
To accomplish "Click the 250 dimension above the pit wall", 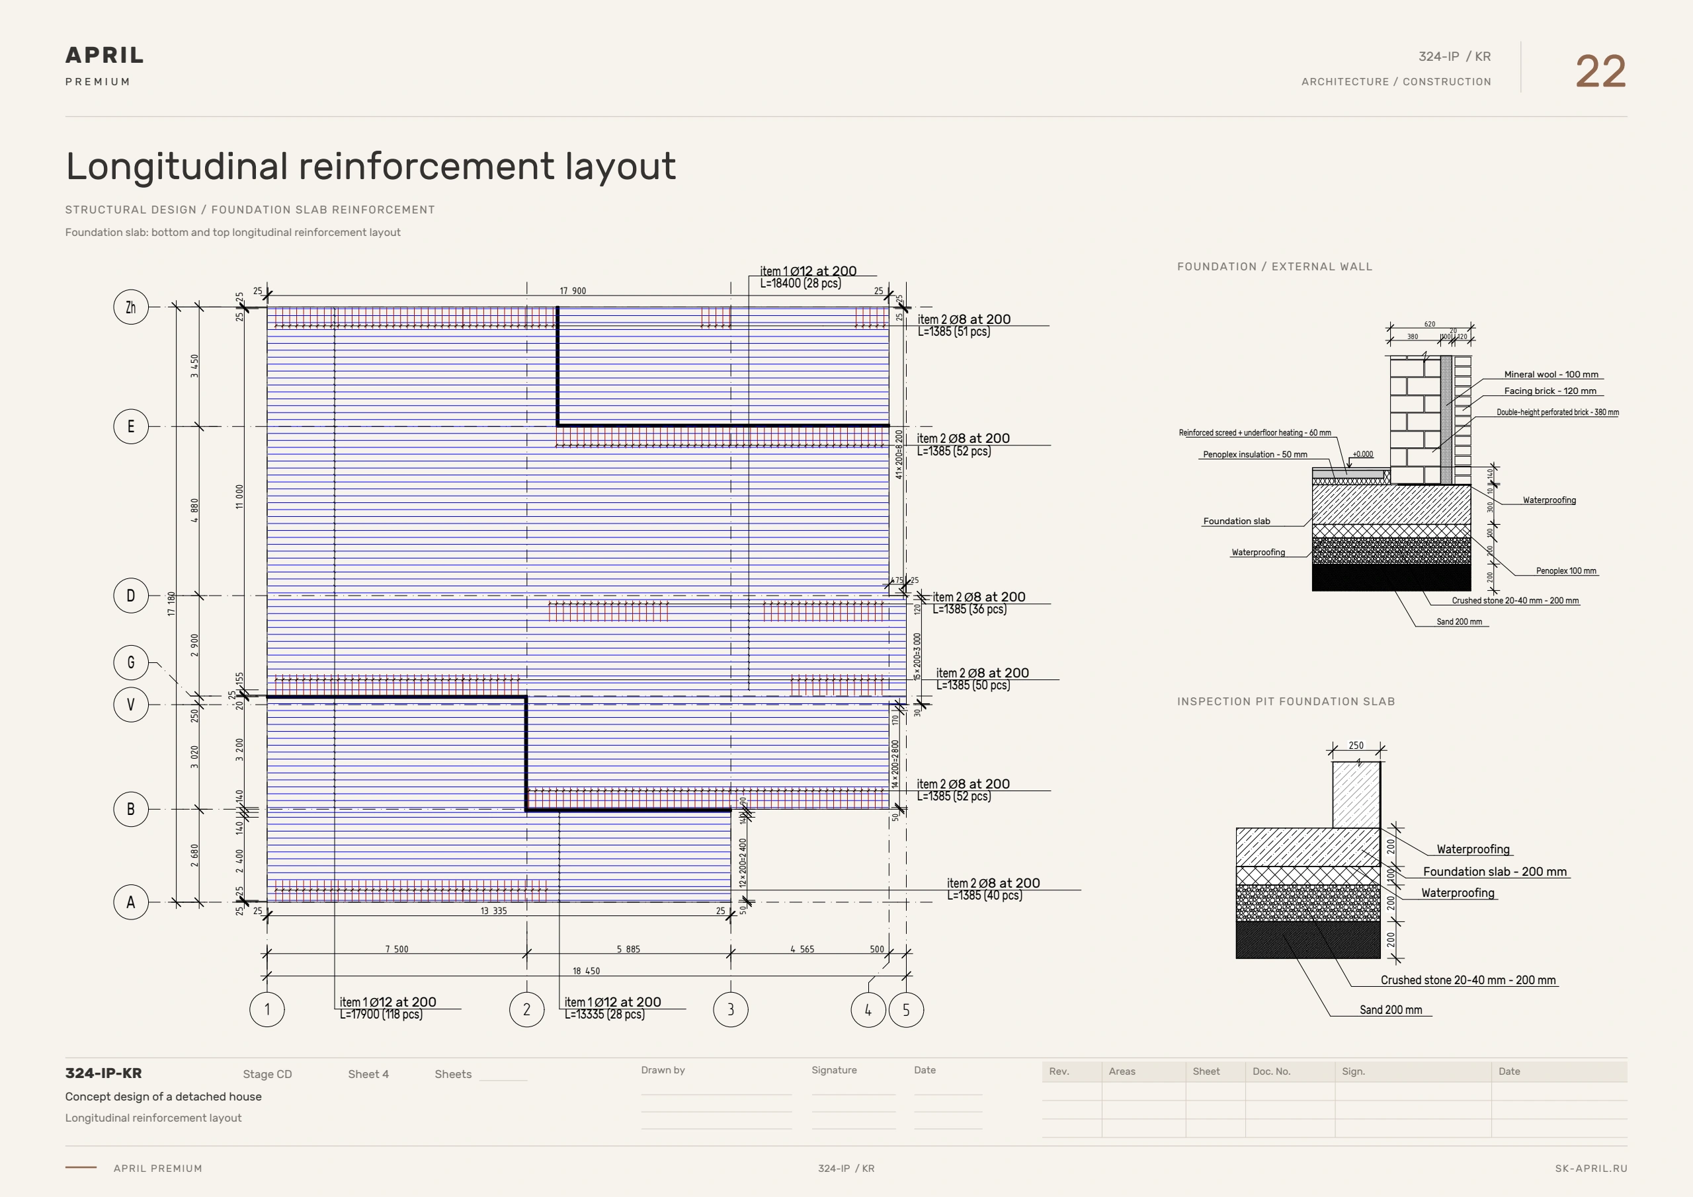I will tap(1356, 746).
